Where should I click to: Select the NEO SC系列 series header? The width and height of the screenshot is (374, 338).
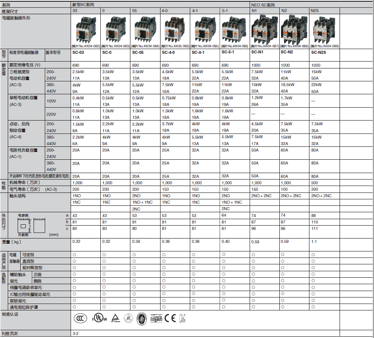263,5
